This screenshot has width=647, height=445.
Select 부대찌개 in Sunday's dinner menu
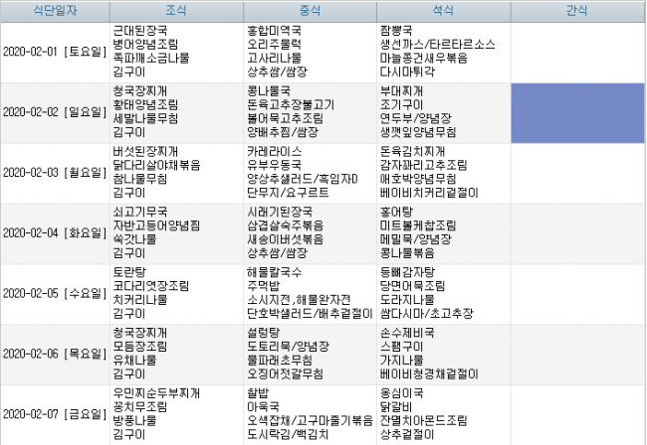(x=403, y=90)
